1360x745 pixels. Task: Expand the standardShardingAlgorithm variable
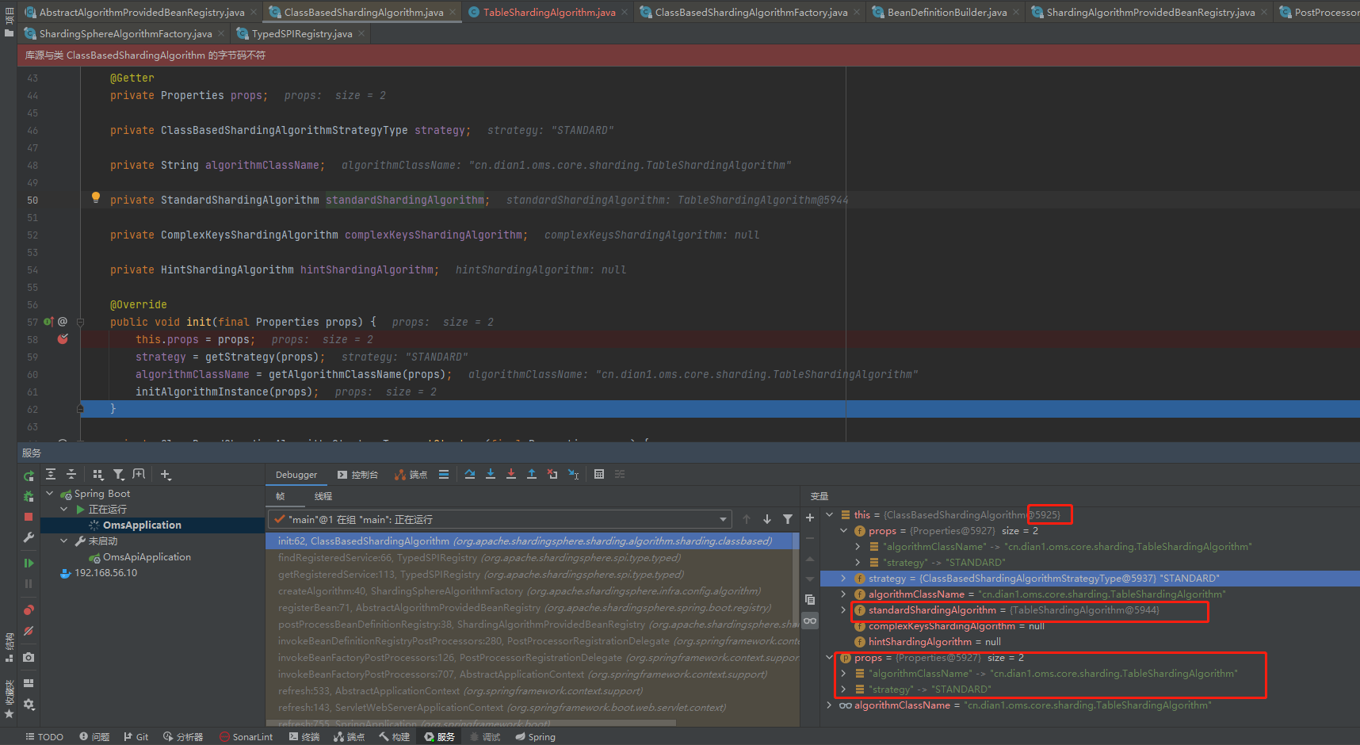843,609
